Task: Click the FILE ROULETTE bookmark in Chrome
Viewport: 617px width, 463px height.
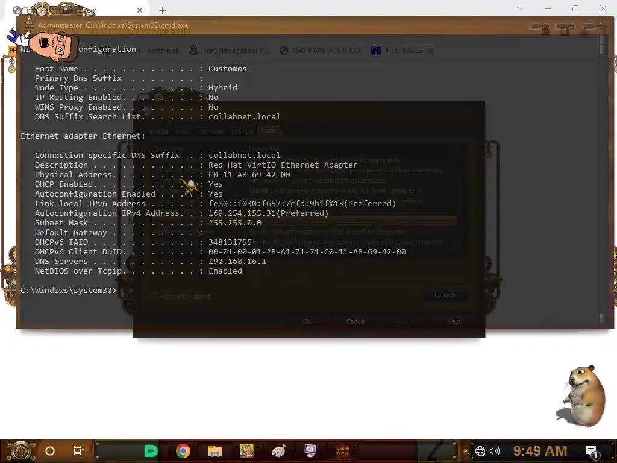Action: pyautogui.click(x=402, y=51)
